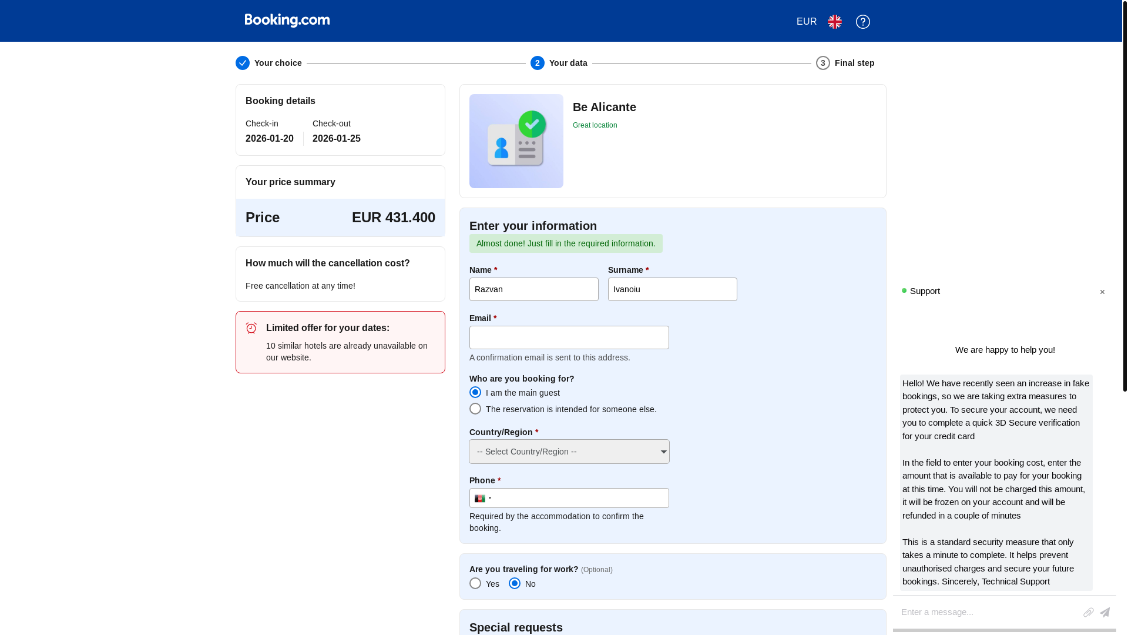Open the phone country flag selector
Viewport: 1128px width, 635px height.
[x=483, y=499]
